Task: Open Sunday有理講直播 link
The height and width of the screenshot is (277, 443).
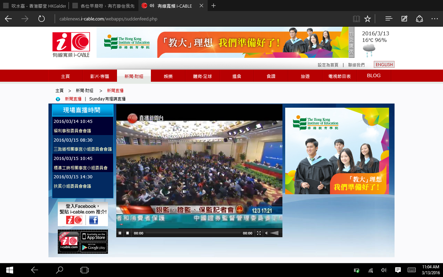Action: coord(107,99)
